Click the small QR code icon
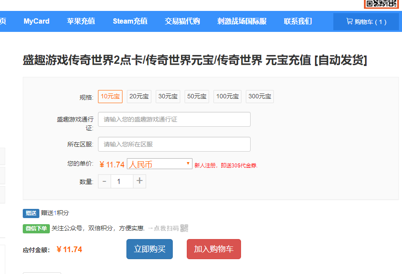The image size is (402, 274). (x=184, y=228)
